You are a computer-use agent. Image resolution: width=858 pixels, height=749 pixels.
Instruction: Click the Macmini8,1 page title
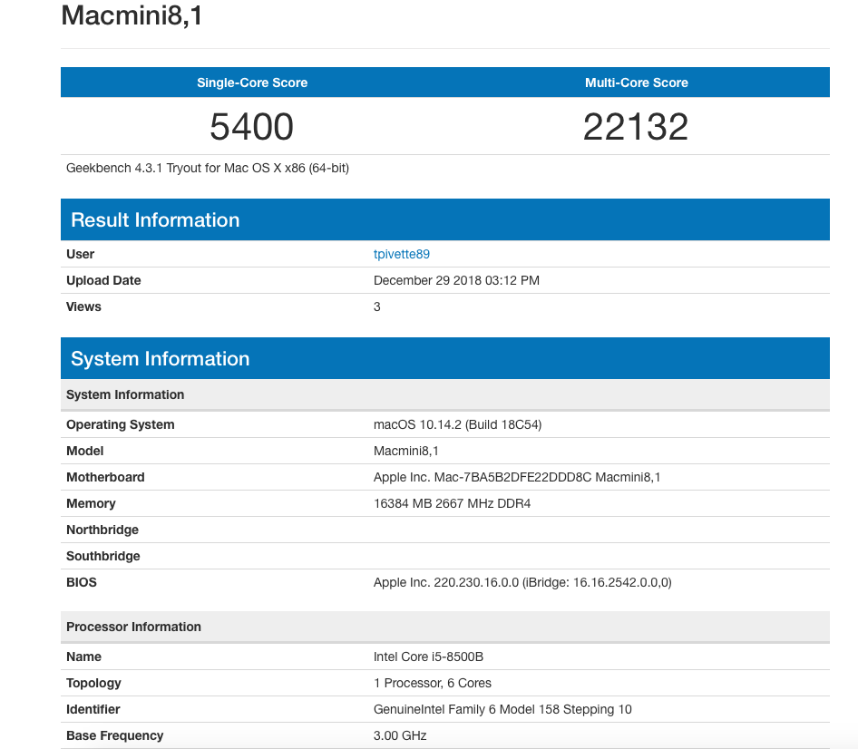[x=132, y=15]
